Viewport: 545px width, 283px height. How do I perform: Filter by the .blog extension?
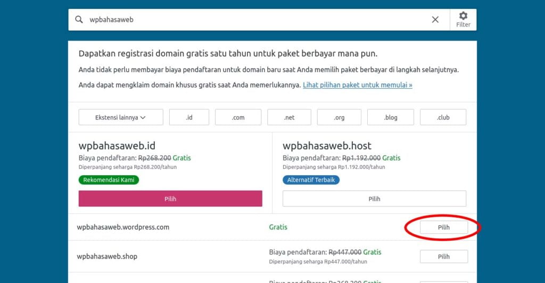[x=390, y=117]
